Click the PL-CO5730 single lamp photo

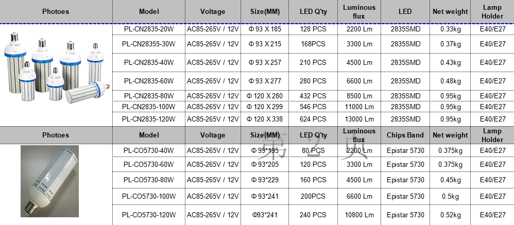50,181
